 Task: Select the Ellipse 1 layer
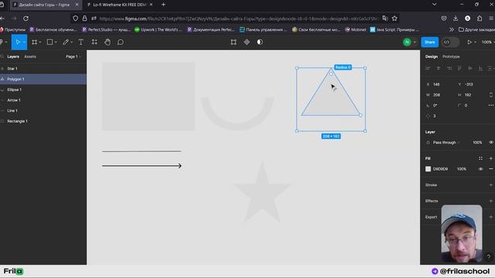43,90
